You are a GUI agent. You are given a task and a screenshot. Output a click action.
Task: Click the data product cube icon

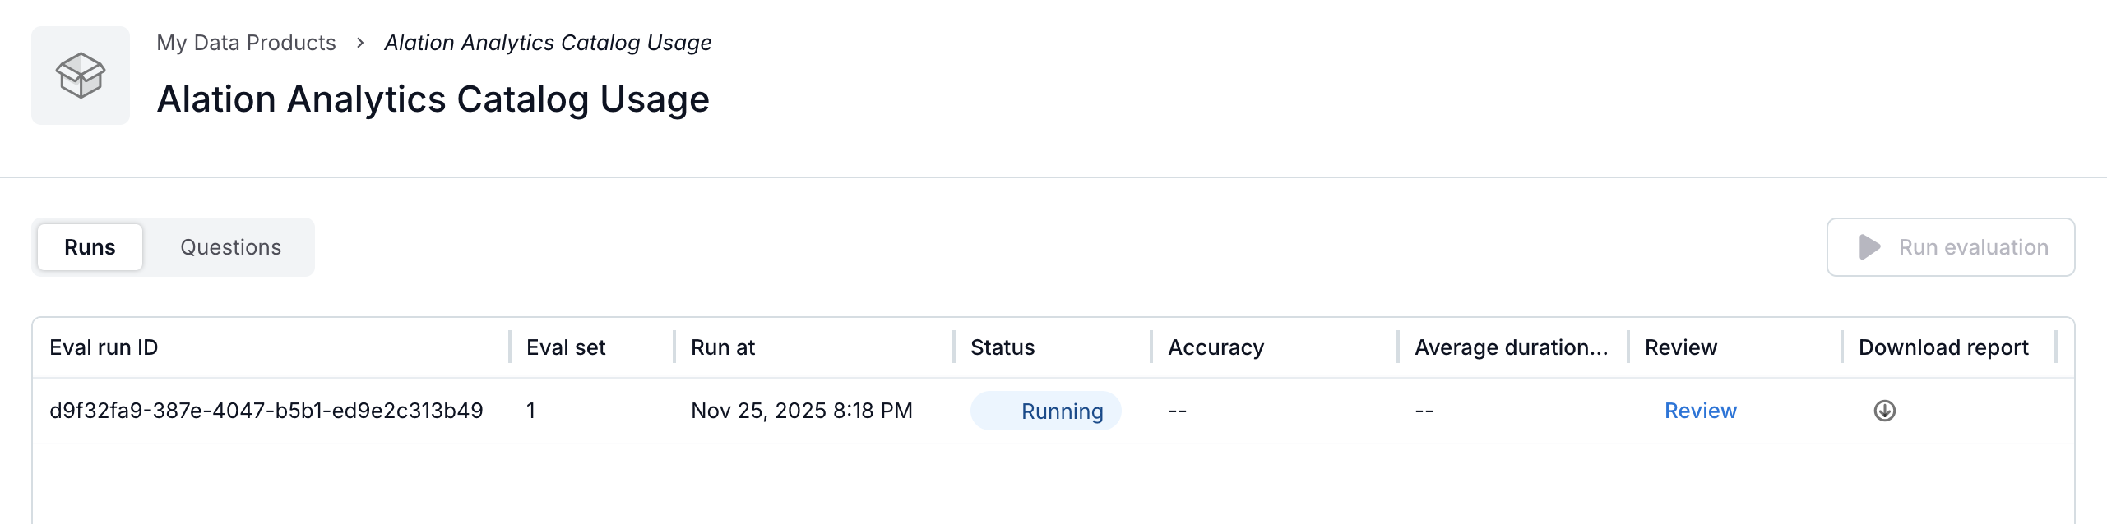coord(81,76)
